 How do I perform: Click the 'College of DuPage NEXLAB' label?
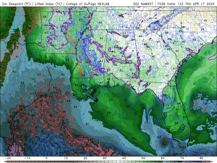pos(88,4)
